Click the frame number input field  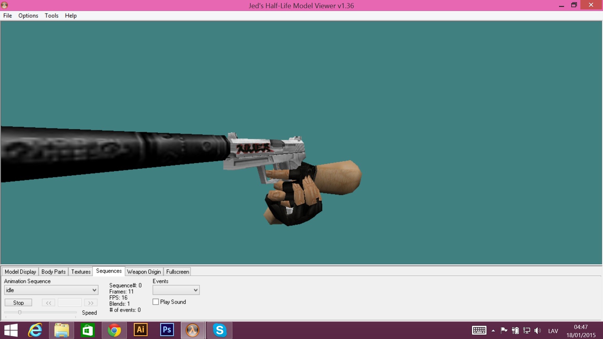click(70, 303)
